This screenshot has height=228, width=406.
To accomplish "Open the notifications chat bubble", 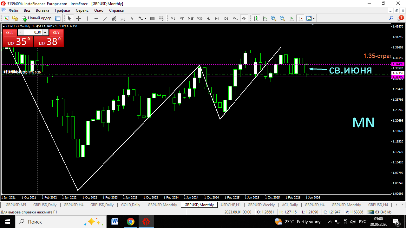I will point(400,18).
